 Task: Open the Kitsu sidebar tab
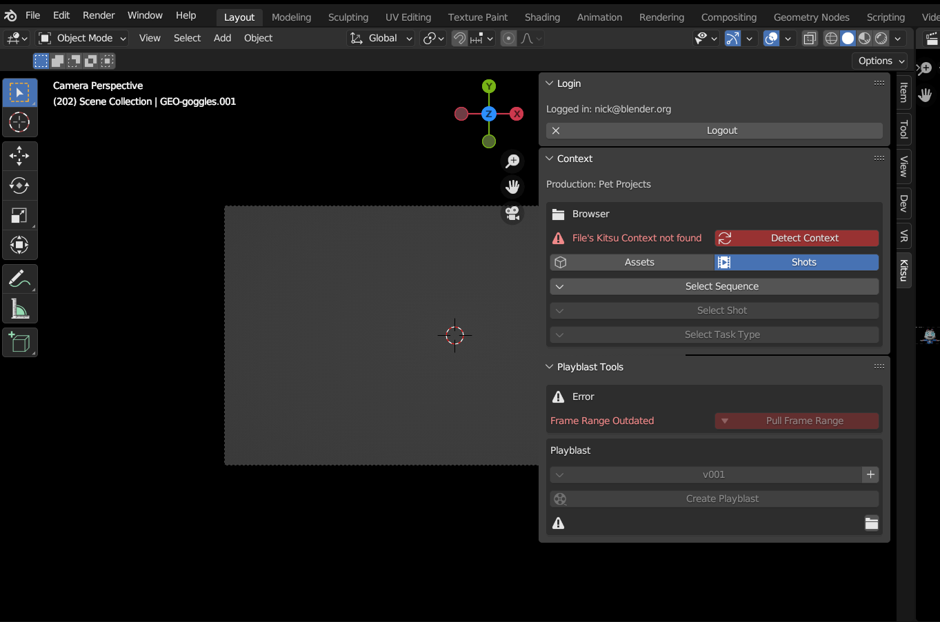904,270
